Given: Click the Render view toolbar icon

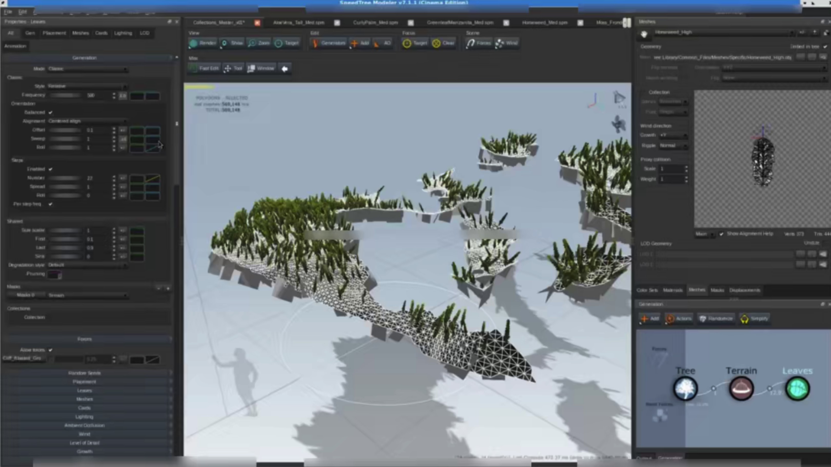Looking at the screenshot, I should point(194,43).
